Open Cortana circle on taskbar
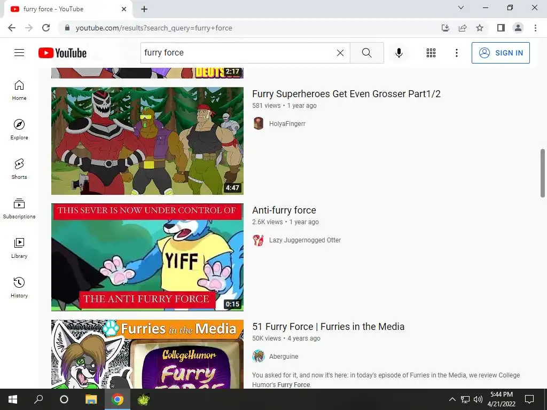 [64, 399]
